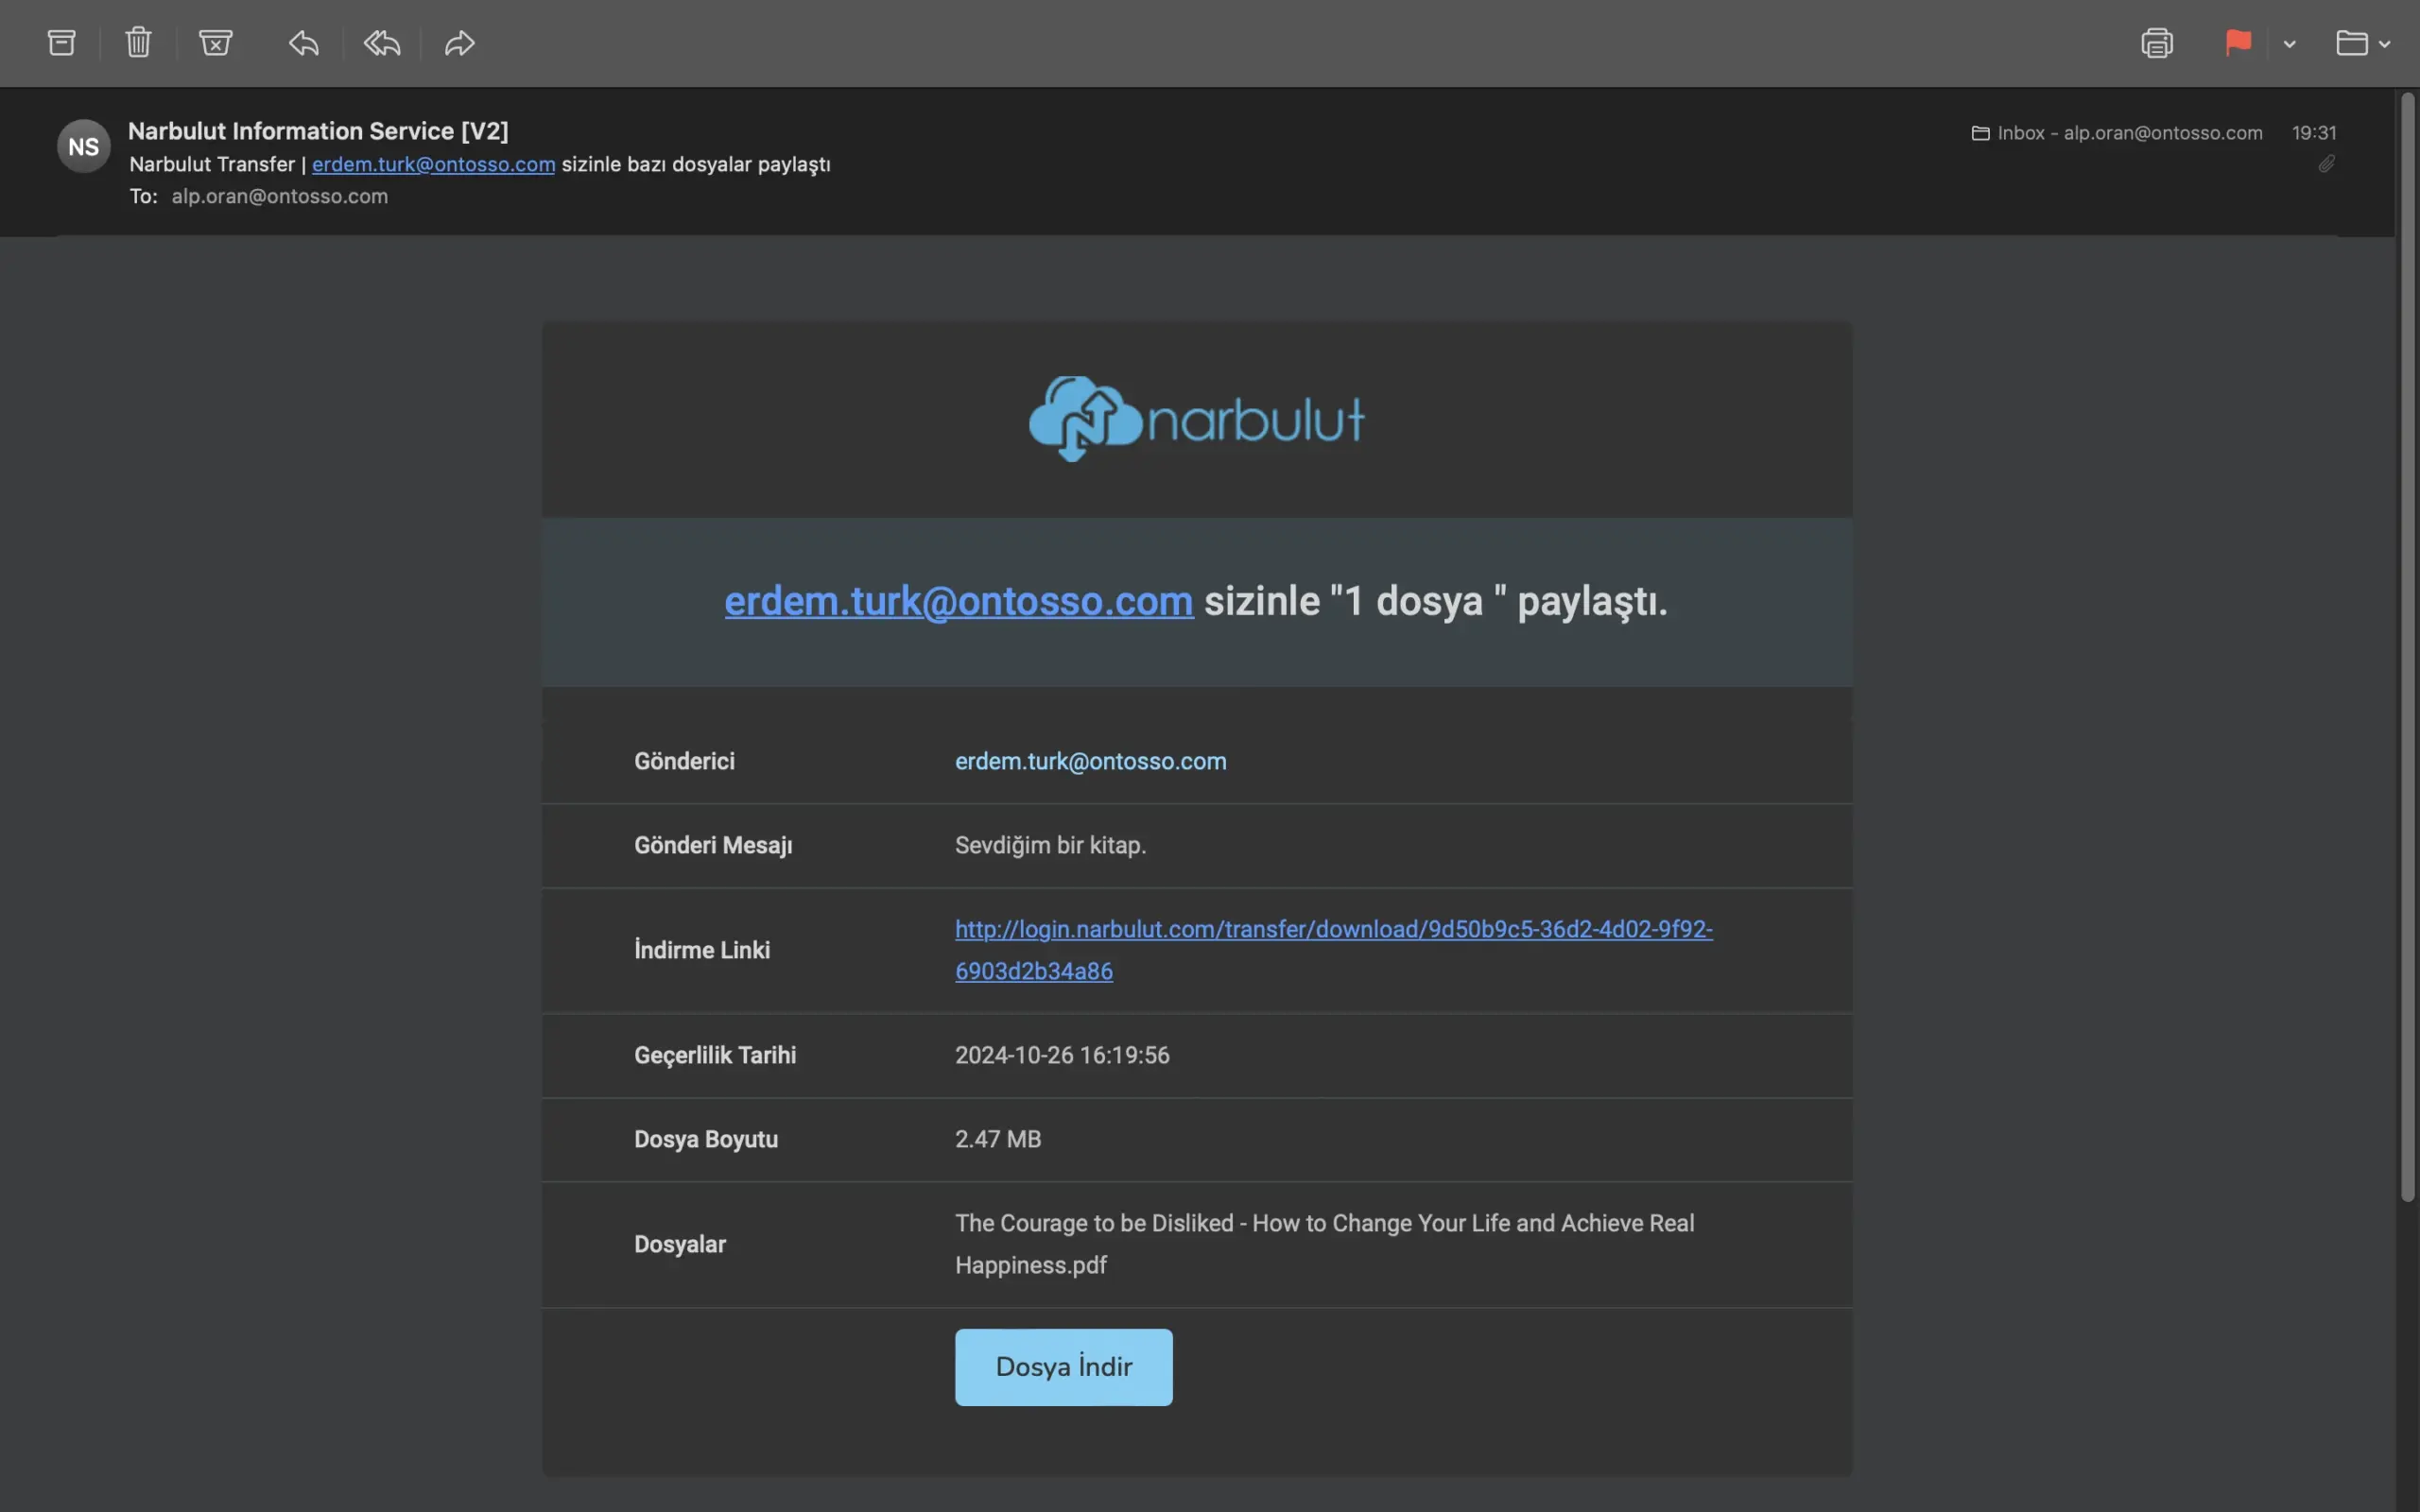Open the move-to-folder icon
Screen dimensions: 2420x1512
tap(2351, 43)
